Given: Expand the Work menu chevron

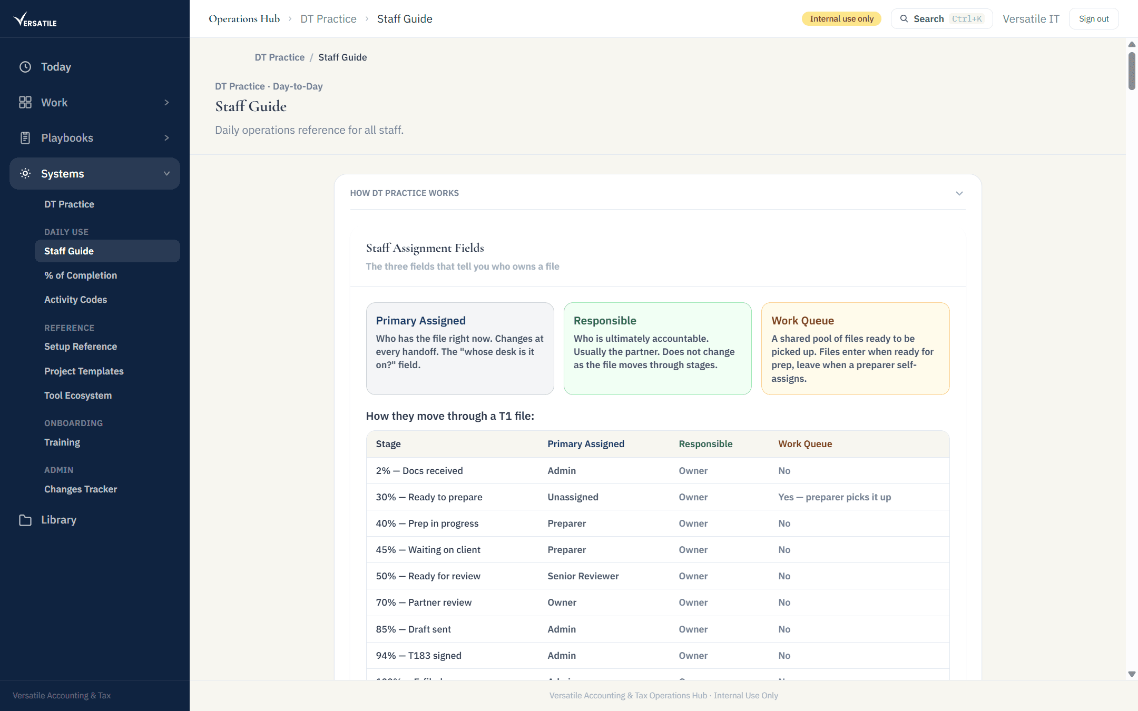Looking at the screenshot, I should 166,102.
